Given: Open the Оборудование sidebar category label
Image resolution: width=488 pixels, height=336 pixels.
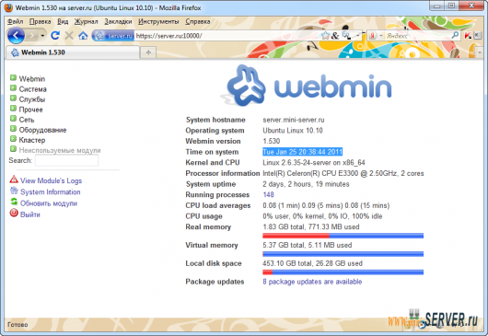Looking at the screenshot, I should click(x=42, y=130).
